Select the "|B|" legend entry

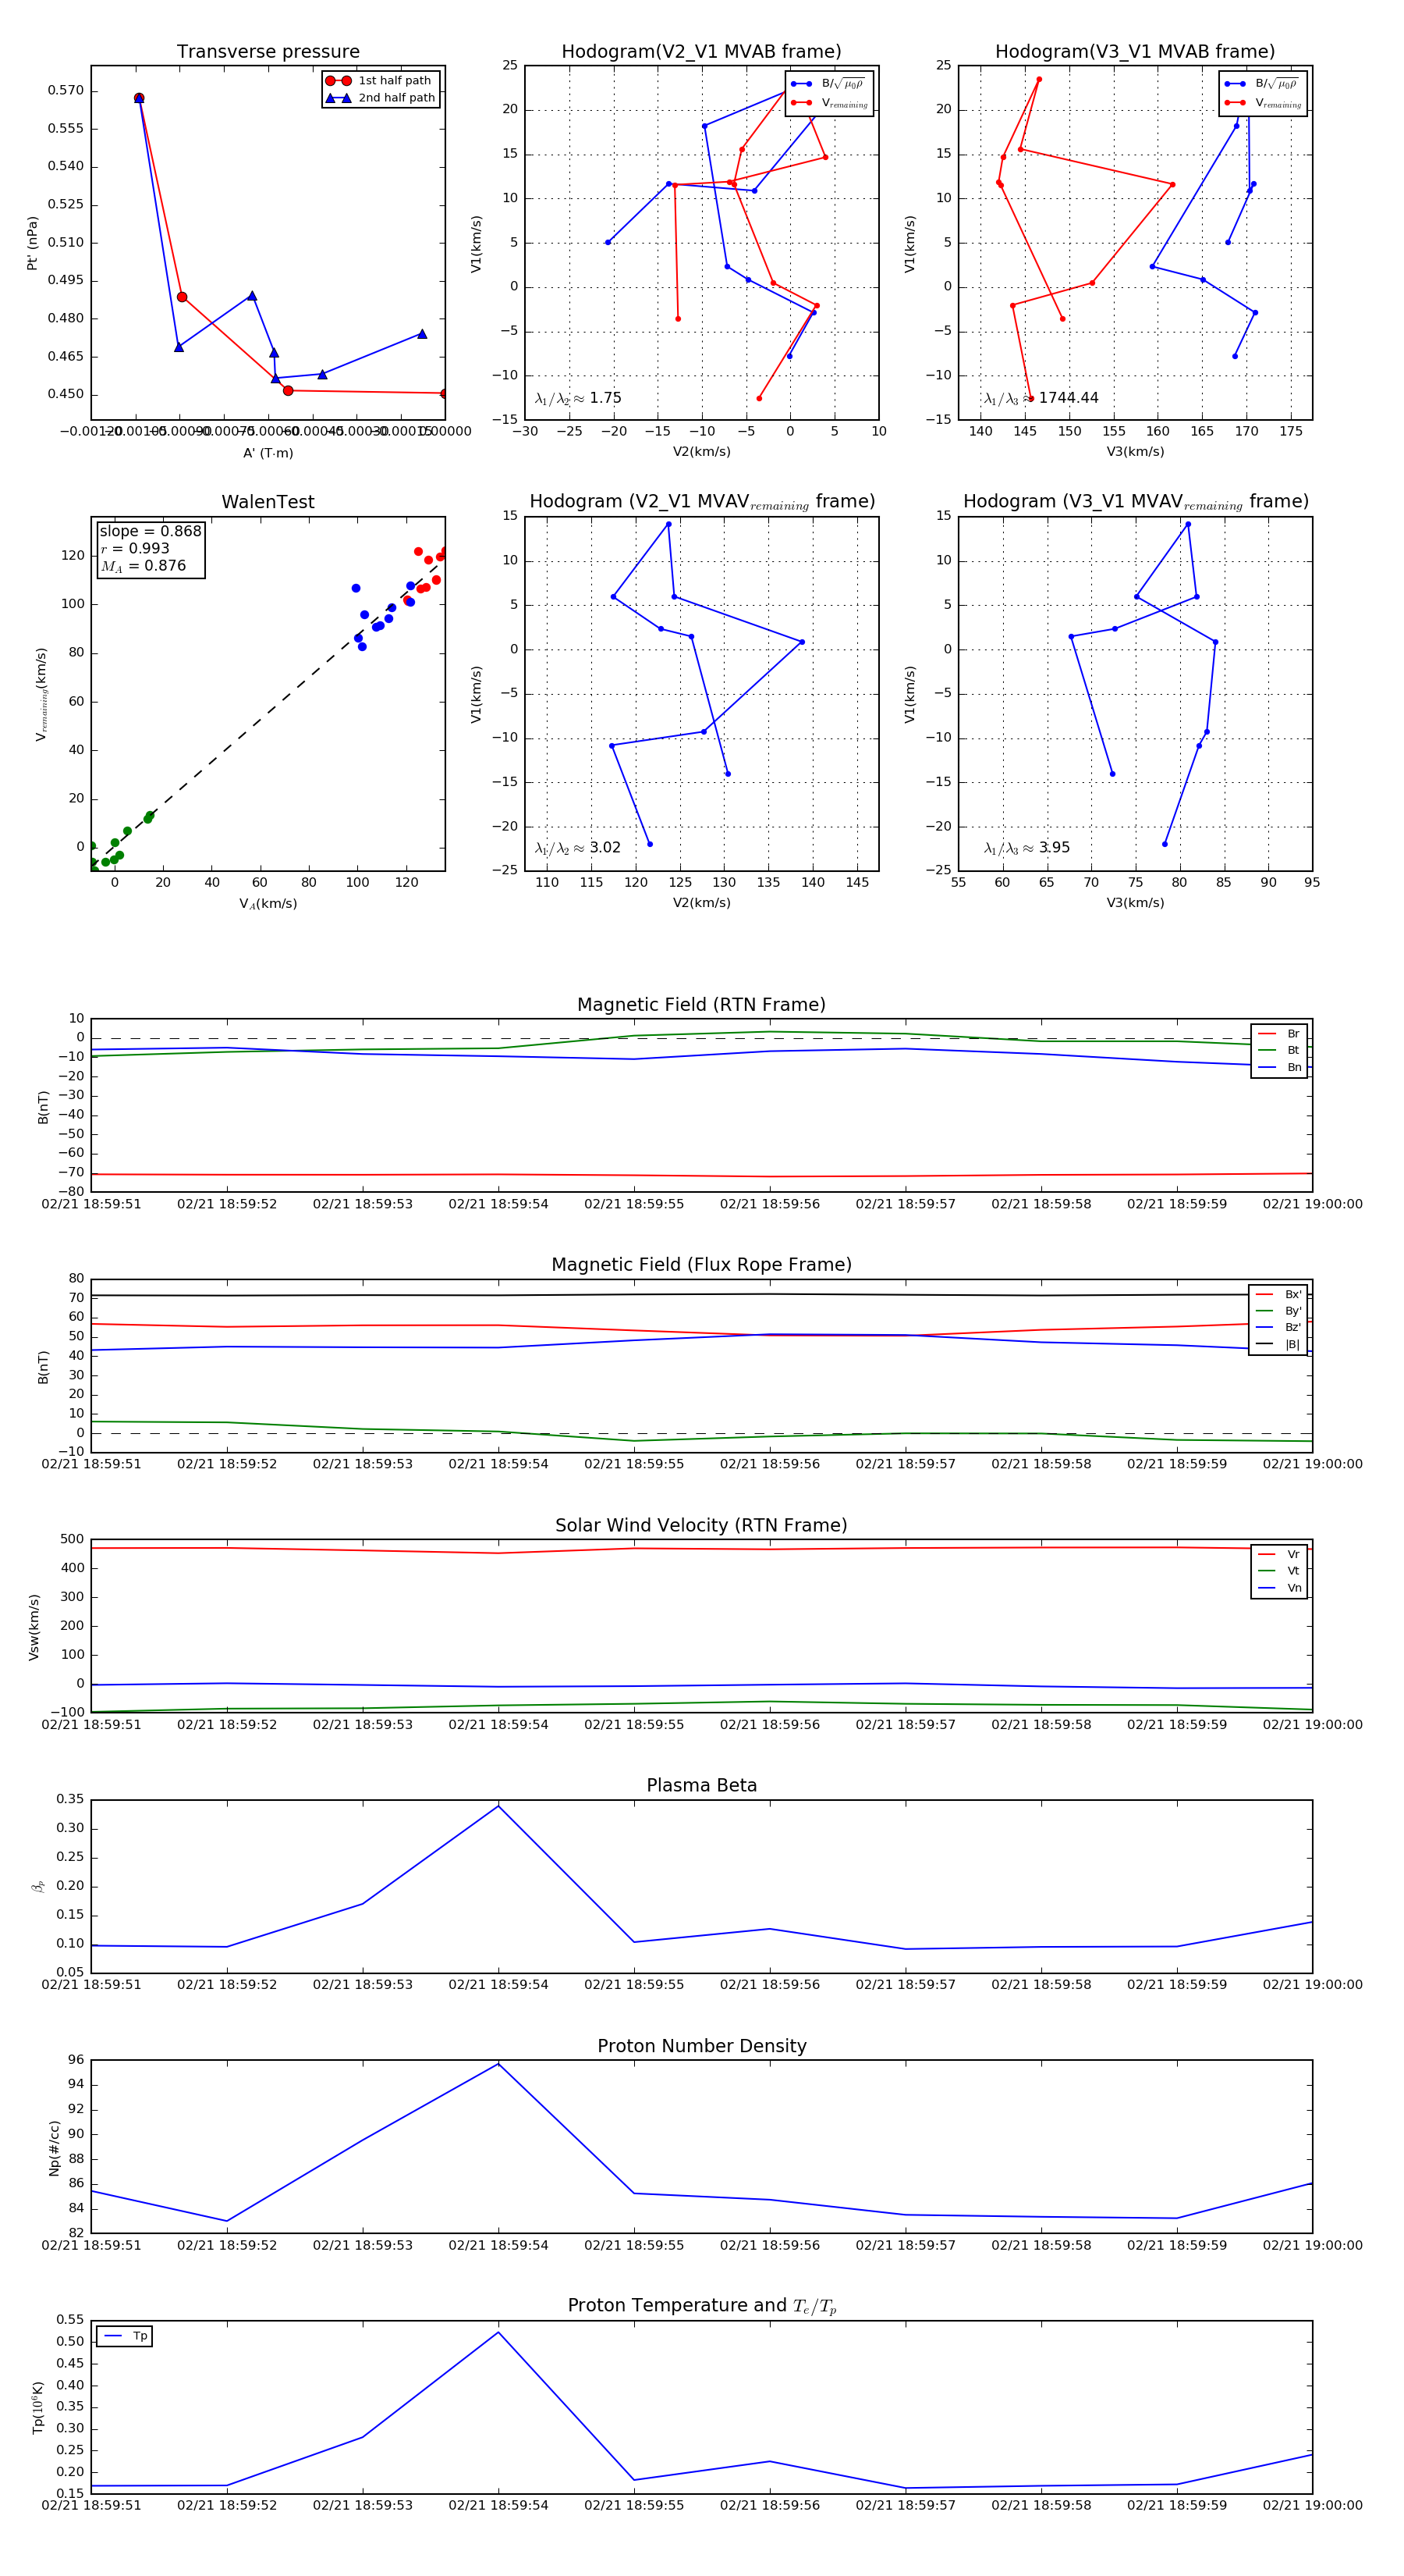[x=1278, y=1345]
